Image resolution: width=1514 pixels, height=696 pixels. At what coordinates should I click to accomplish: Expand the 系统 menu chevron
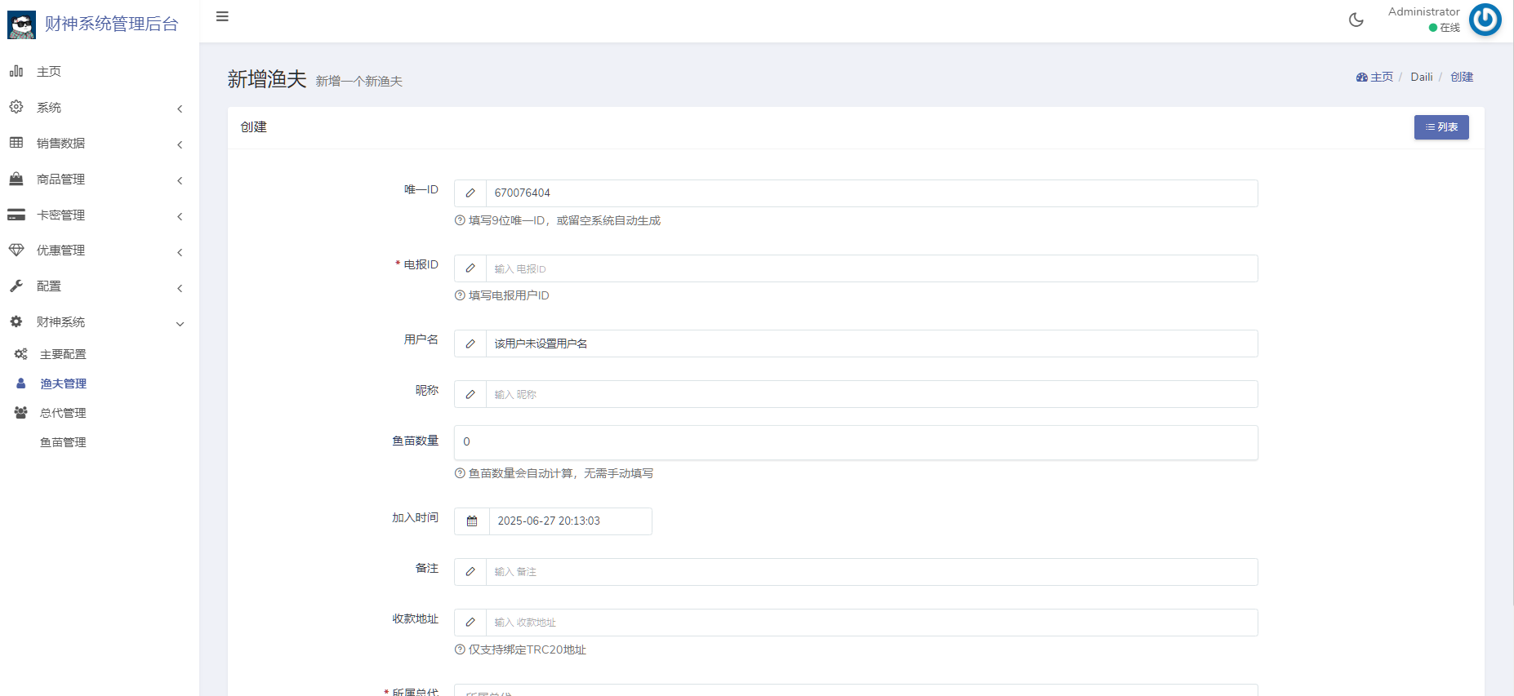point(180,109)
